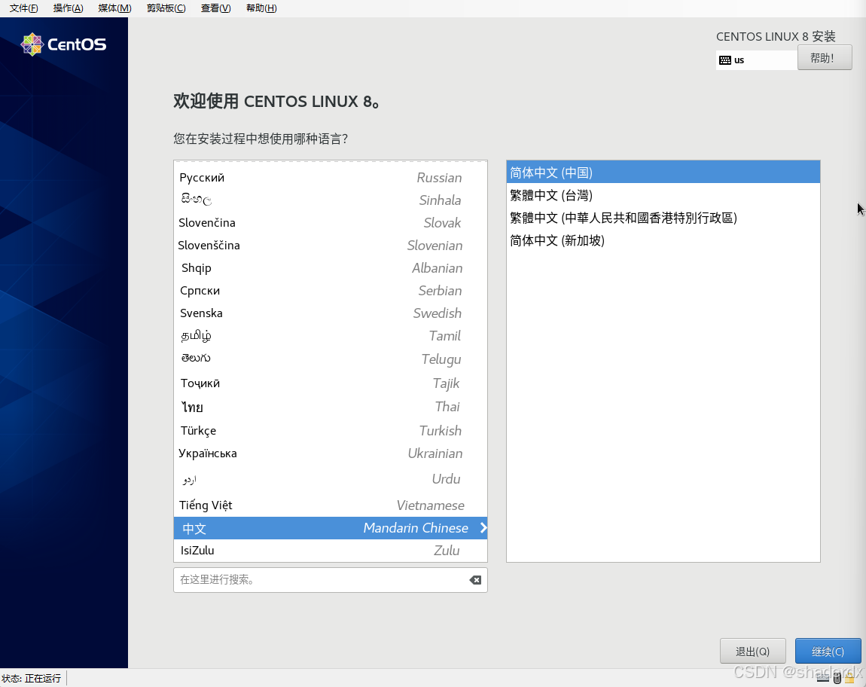Select 中文 Mandarin Chinese language
The width and height of the screenshot is (866, 687).
click(331, 528)
